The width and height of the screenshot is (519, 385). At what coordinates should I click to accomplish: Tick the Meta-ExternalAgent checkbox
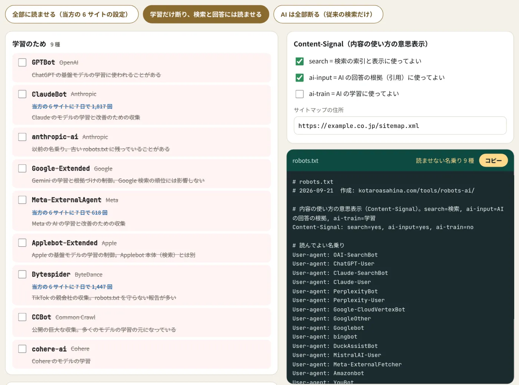point(22,200)
